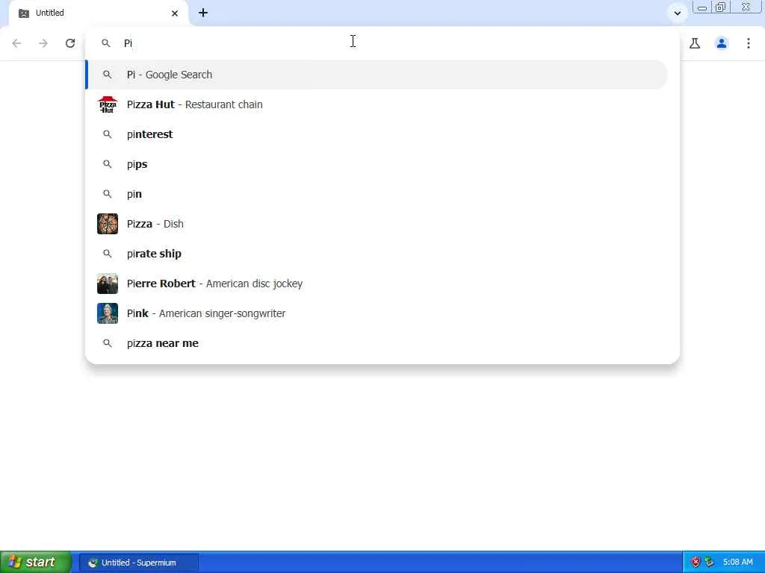
Task: Click search icon beside pirate ship
Action: [x=108, y=254]
